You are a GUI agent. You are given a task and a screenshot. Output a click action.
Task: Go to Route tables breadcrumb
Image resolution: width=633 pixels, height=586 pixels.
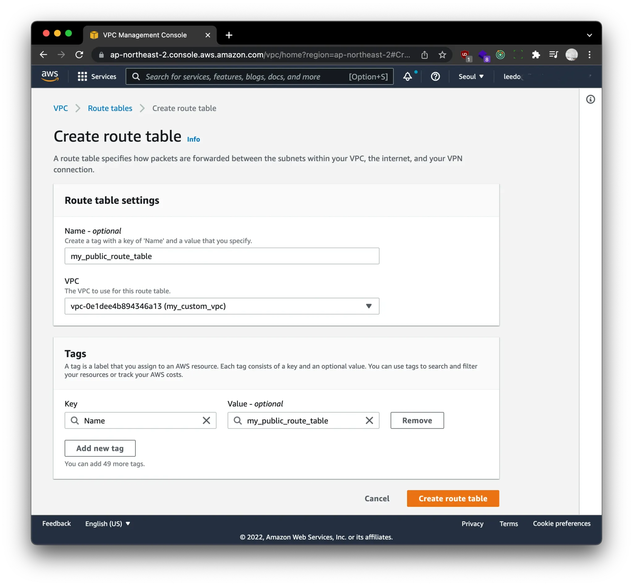pos(110,108)
